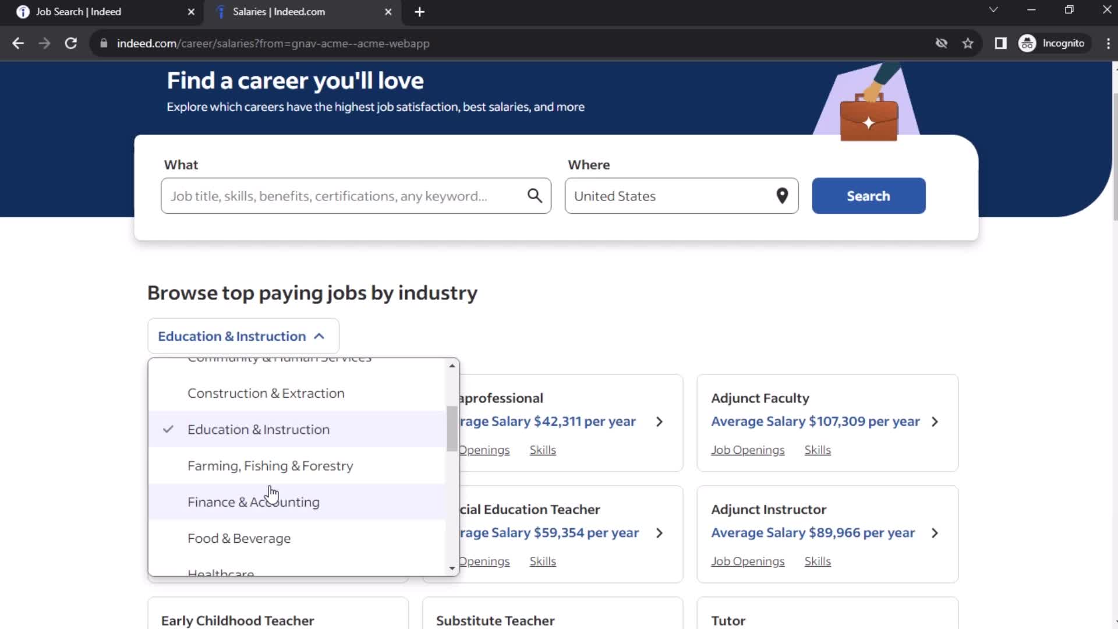
Task: Open the Substitute Teacher card
Action: 553,613
